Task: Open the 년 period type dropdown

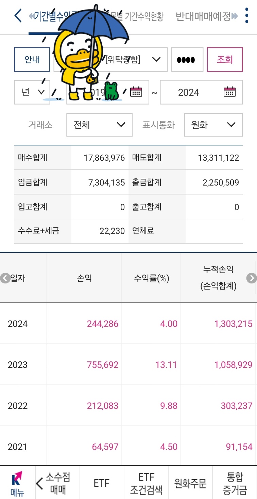Action: click(x=32, y=92)
